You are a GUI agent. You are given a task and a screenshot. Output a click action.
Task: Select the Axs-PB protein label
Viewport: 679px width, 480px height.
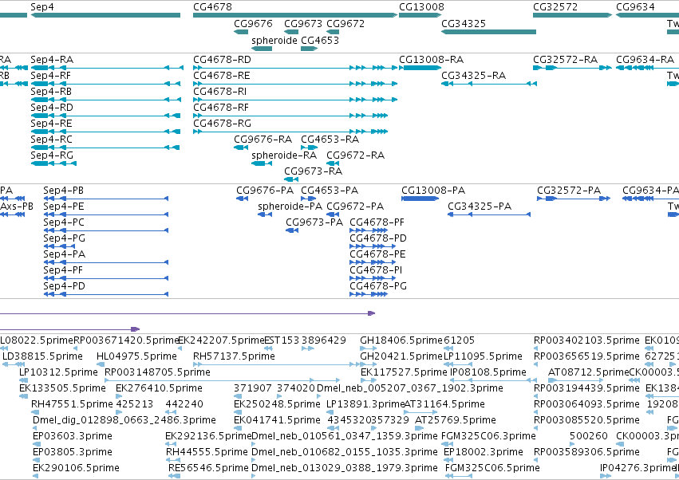[x=17, y=207]
